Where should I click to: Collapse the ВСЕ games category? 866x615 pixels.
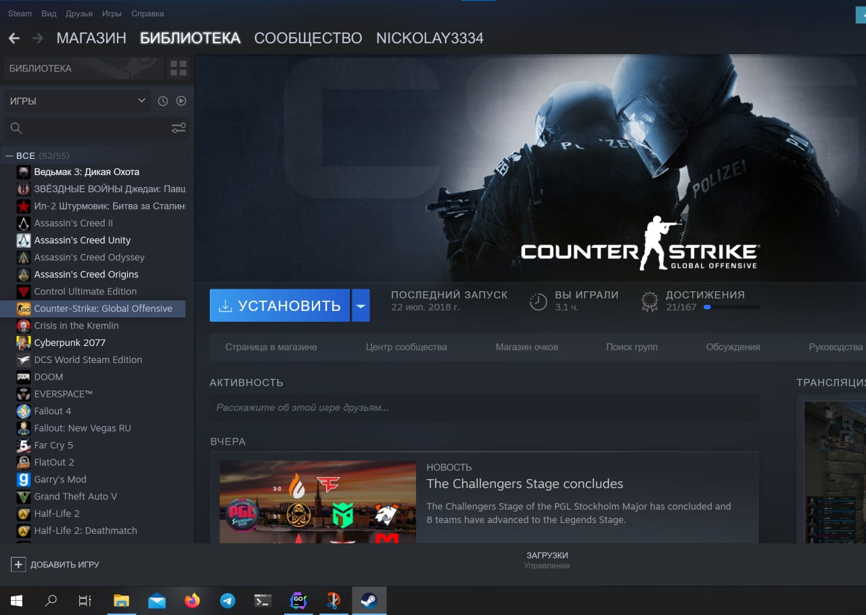click(x=9, y=155)
